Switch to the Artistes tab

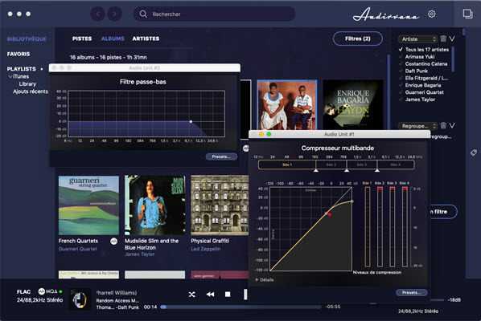click(x=146, y=39)
